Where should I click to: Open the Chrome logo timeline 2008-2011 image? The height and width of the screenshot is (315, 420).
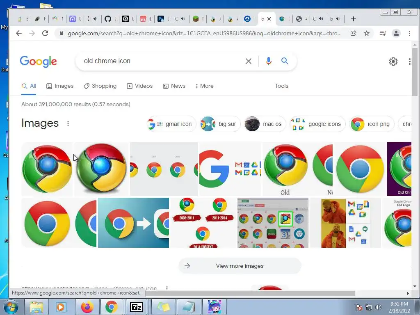point(203,223)
